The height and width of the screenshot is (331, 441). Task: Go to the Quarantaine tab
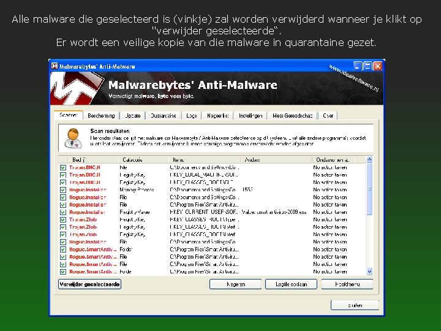tap(164, 116)
